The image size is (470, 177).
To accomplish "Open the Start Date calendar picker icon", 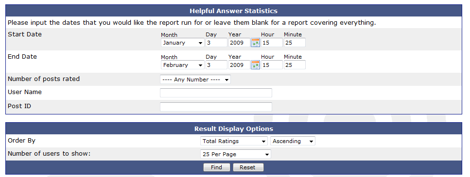I will [255, 43].
